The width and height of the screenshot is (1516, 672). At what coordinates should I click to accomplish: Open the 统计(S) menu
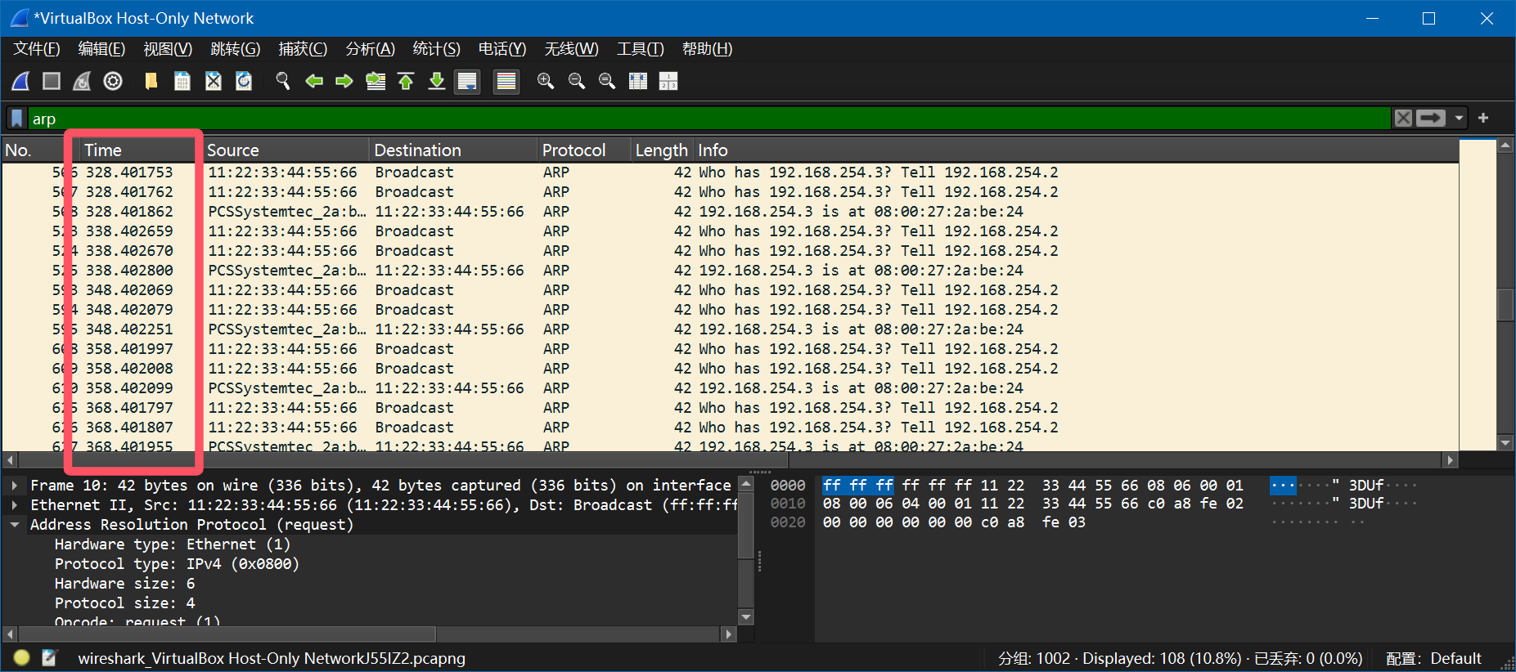(x=436, y=49)
